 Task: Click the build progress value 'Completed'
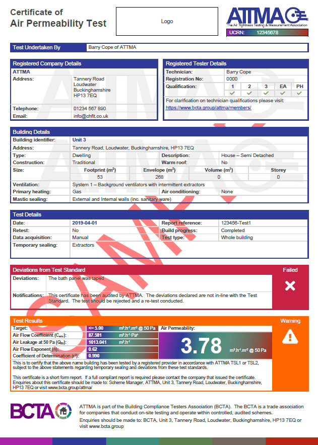tap(233, 231)
